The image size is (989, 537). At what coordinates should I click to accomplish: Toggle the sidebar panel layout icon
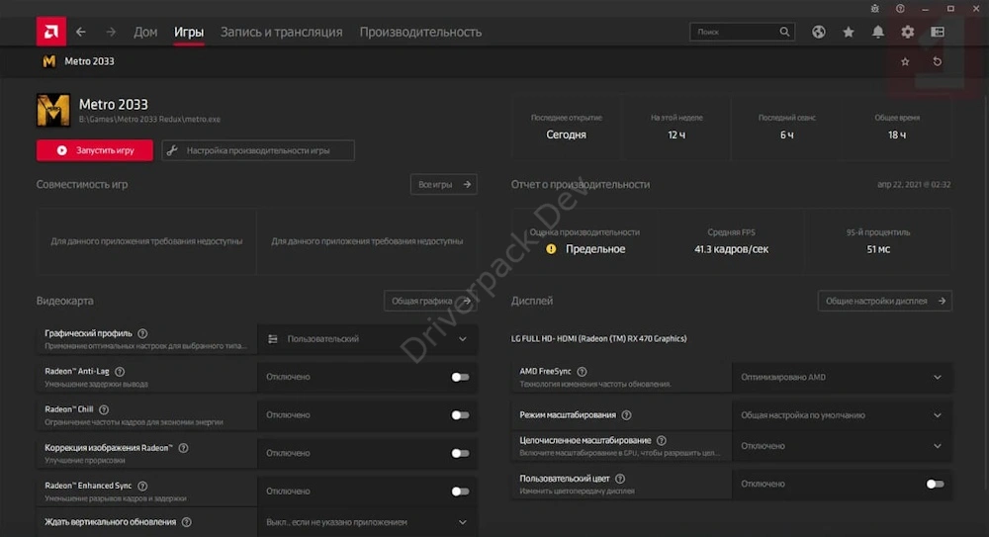[x=938, y=32]
